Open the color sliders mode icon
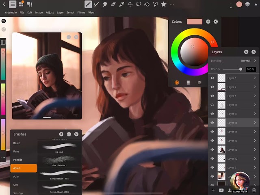 pos(199,82)
